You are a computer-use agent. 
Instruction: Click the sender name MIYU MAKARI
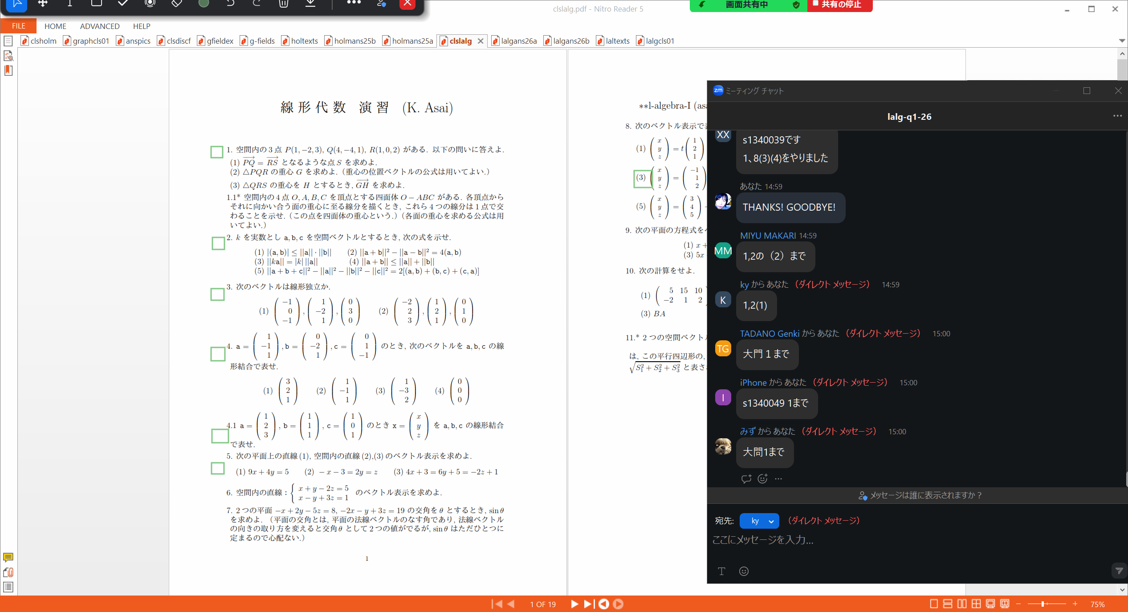tap(768, 236)
